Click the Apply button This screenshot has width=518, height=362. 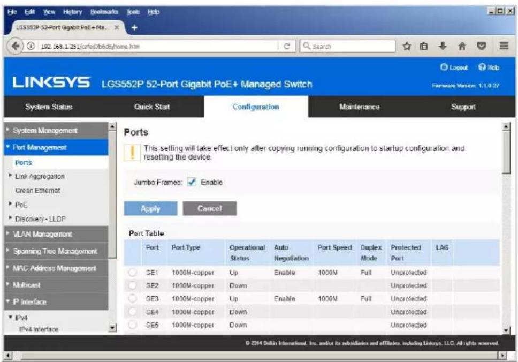(151, 209)
